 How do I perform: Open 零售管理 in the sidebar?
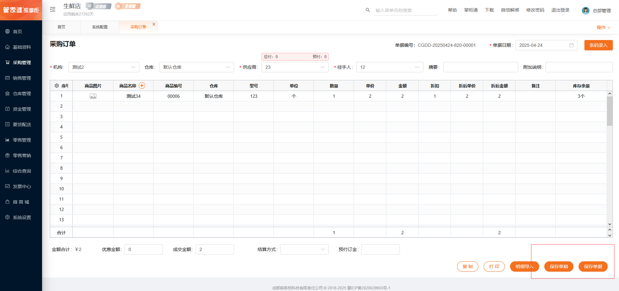(x=21, y=140)
